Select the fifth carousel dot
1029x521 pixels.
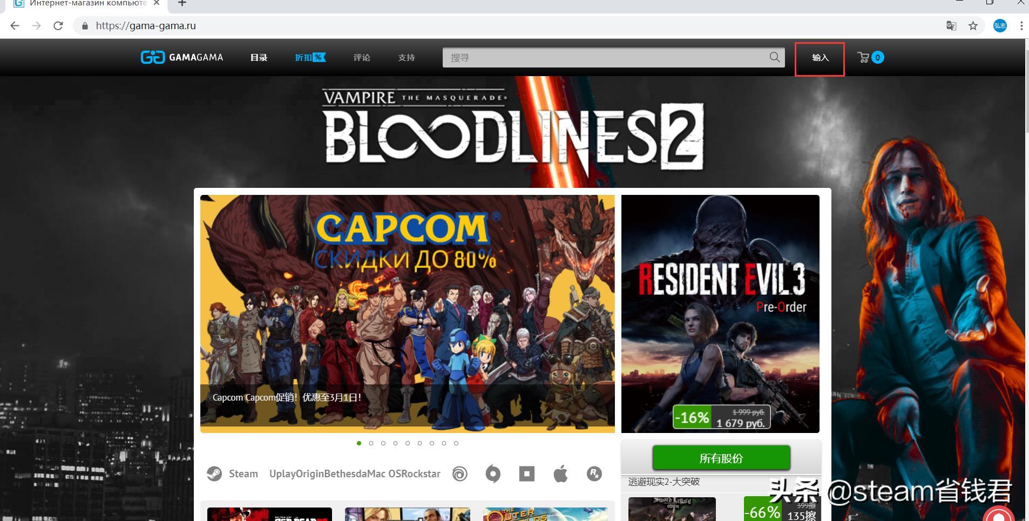coord(408,443)
